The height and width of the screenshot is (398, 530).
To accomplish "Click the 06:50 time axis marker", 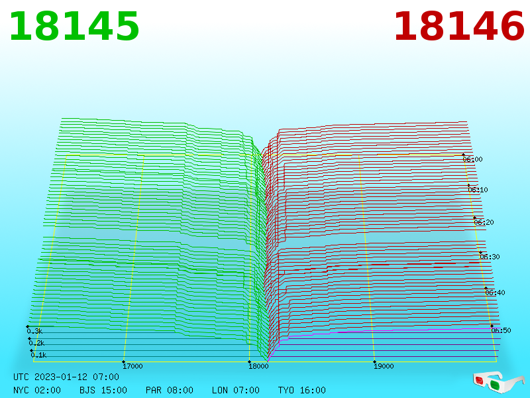I will coord(501,330).
